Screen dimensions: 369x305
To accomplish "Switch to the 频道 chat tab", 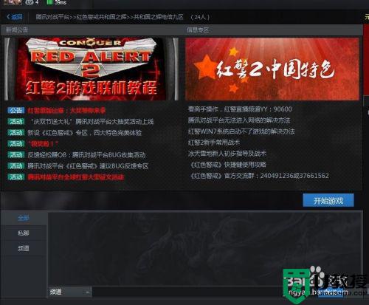I will pyautogui.click(x=24, y=248).
